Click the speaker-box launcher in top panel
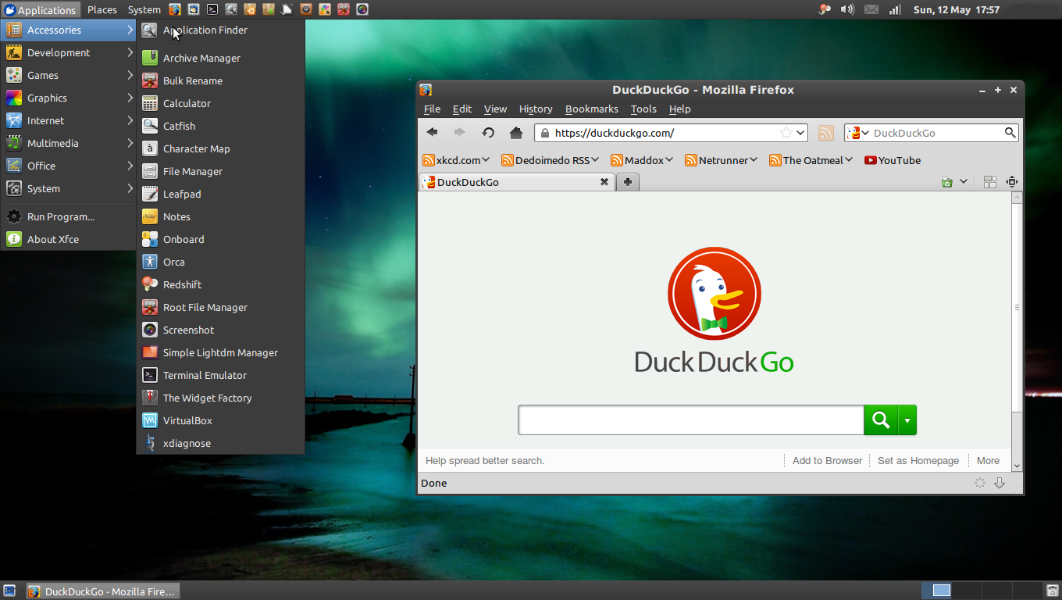This screenshot has width=1062, height=600. tap(306, 9)
